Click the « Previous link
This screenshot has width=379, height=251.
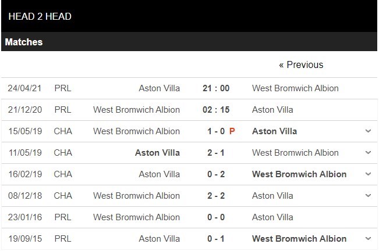point(300,64)
